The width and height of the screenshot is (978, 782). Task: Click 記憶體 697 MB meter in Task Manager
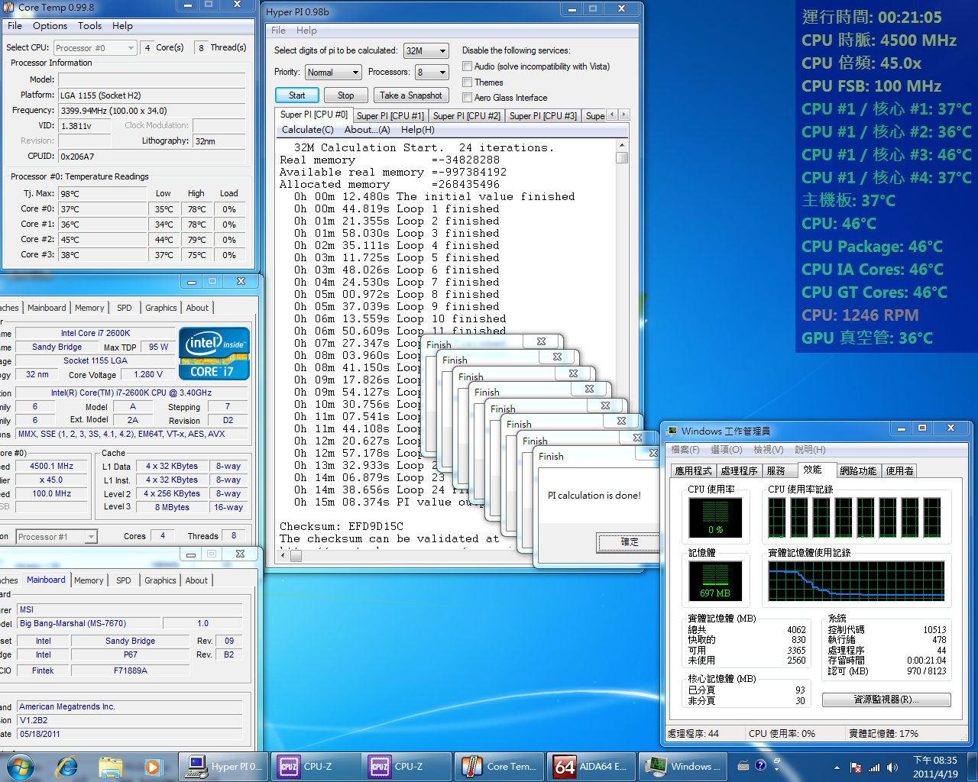715,581
